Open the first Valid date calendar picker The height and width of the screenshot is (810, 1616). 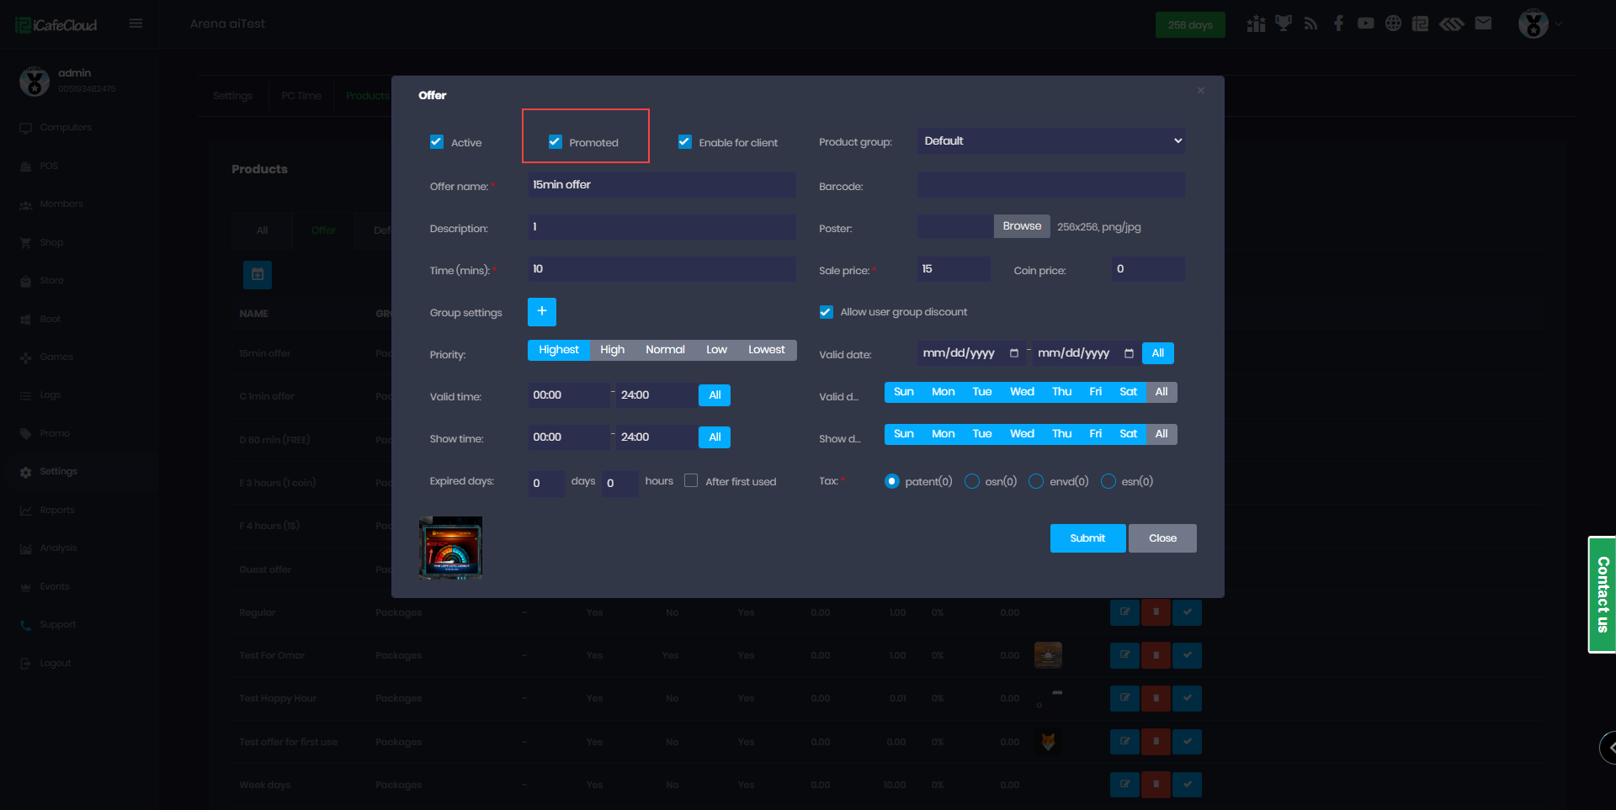pos(1013,353)
